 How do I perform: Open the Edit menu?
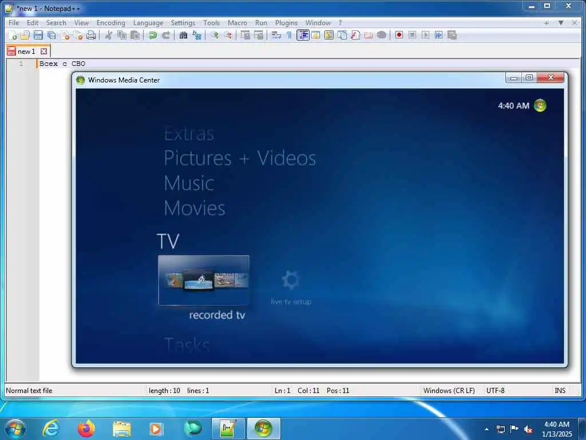tap(33, 23)
